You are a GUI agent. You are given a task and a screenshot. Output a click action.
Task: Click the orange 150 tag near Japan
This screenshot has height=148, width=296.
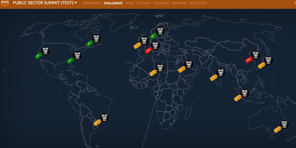coord(261,65)
